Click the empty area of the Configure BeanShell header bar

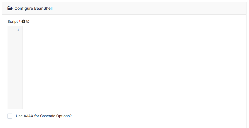[149, 8]
